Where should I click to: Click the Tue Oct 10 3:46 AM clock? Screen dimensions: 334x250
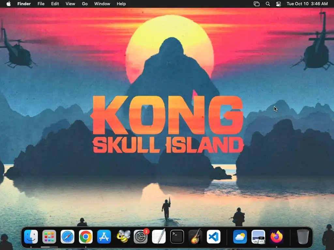point(307,4)
